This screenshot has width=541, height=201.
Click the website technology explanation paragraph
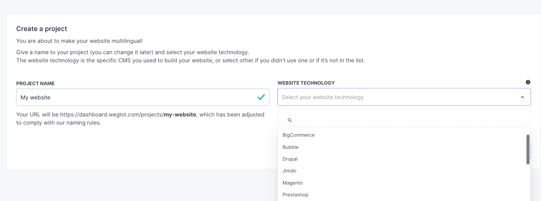click(x=190, y=60)
